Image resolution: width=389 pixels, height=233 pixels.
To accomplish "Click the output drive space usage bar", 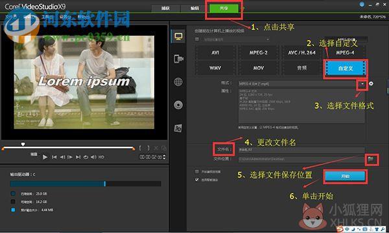I will point(86,184).
